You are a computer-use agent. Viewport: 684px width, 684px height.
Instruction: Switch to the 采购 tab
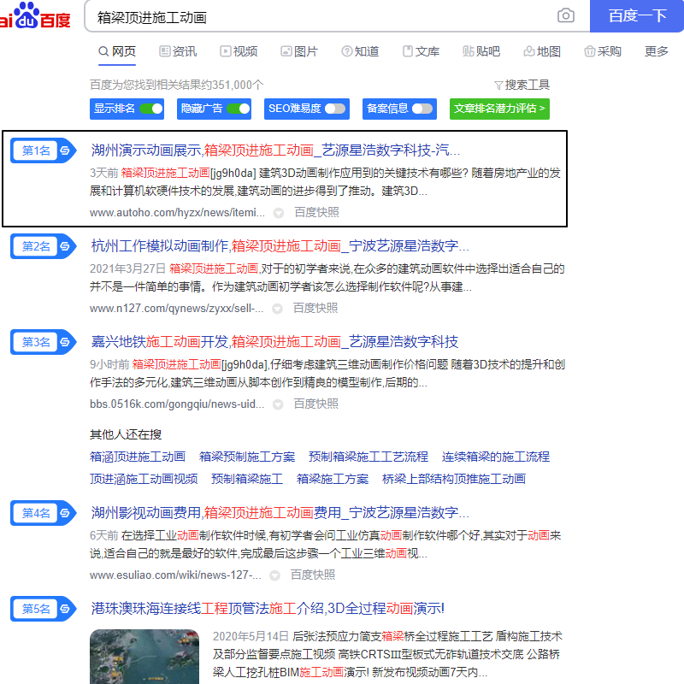(603, 51)
